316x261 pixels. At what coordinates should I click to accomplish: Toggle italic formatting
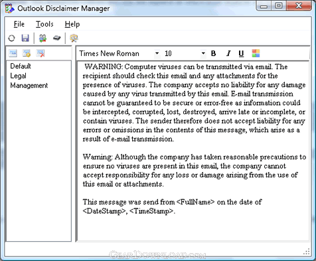pos(228,53)
